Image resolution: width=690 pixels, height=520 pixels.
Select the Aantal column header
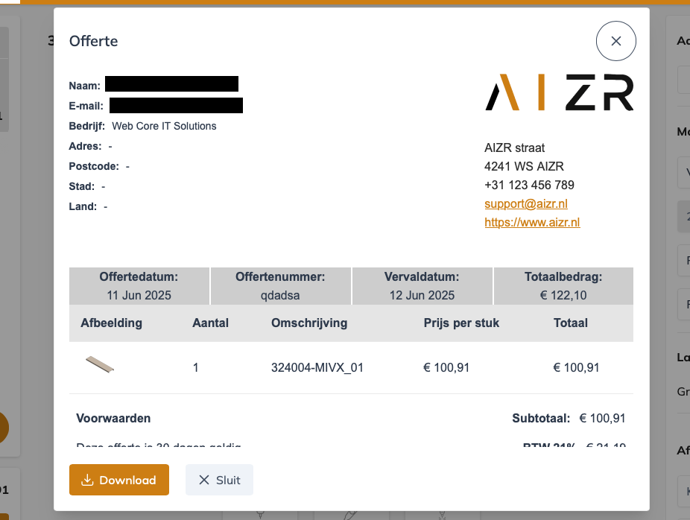click(211, 323)
